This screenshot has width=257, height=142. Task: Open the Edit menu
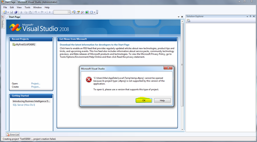tap(12, 7)
